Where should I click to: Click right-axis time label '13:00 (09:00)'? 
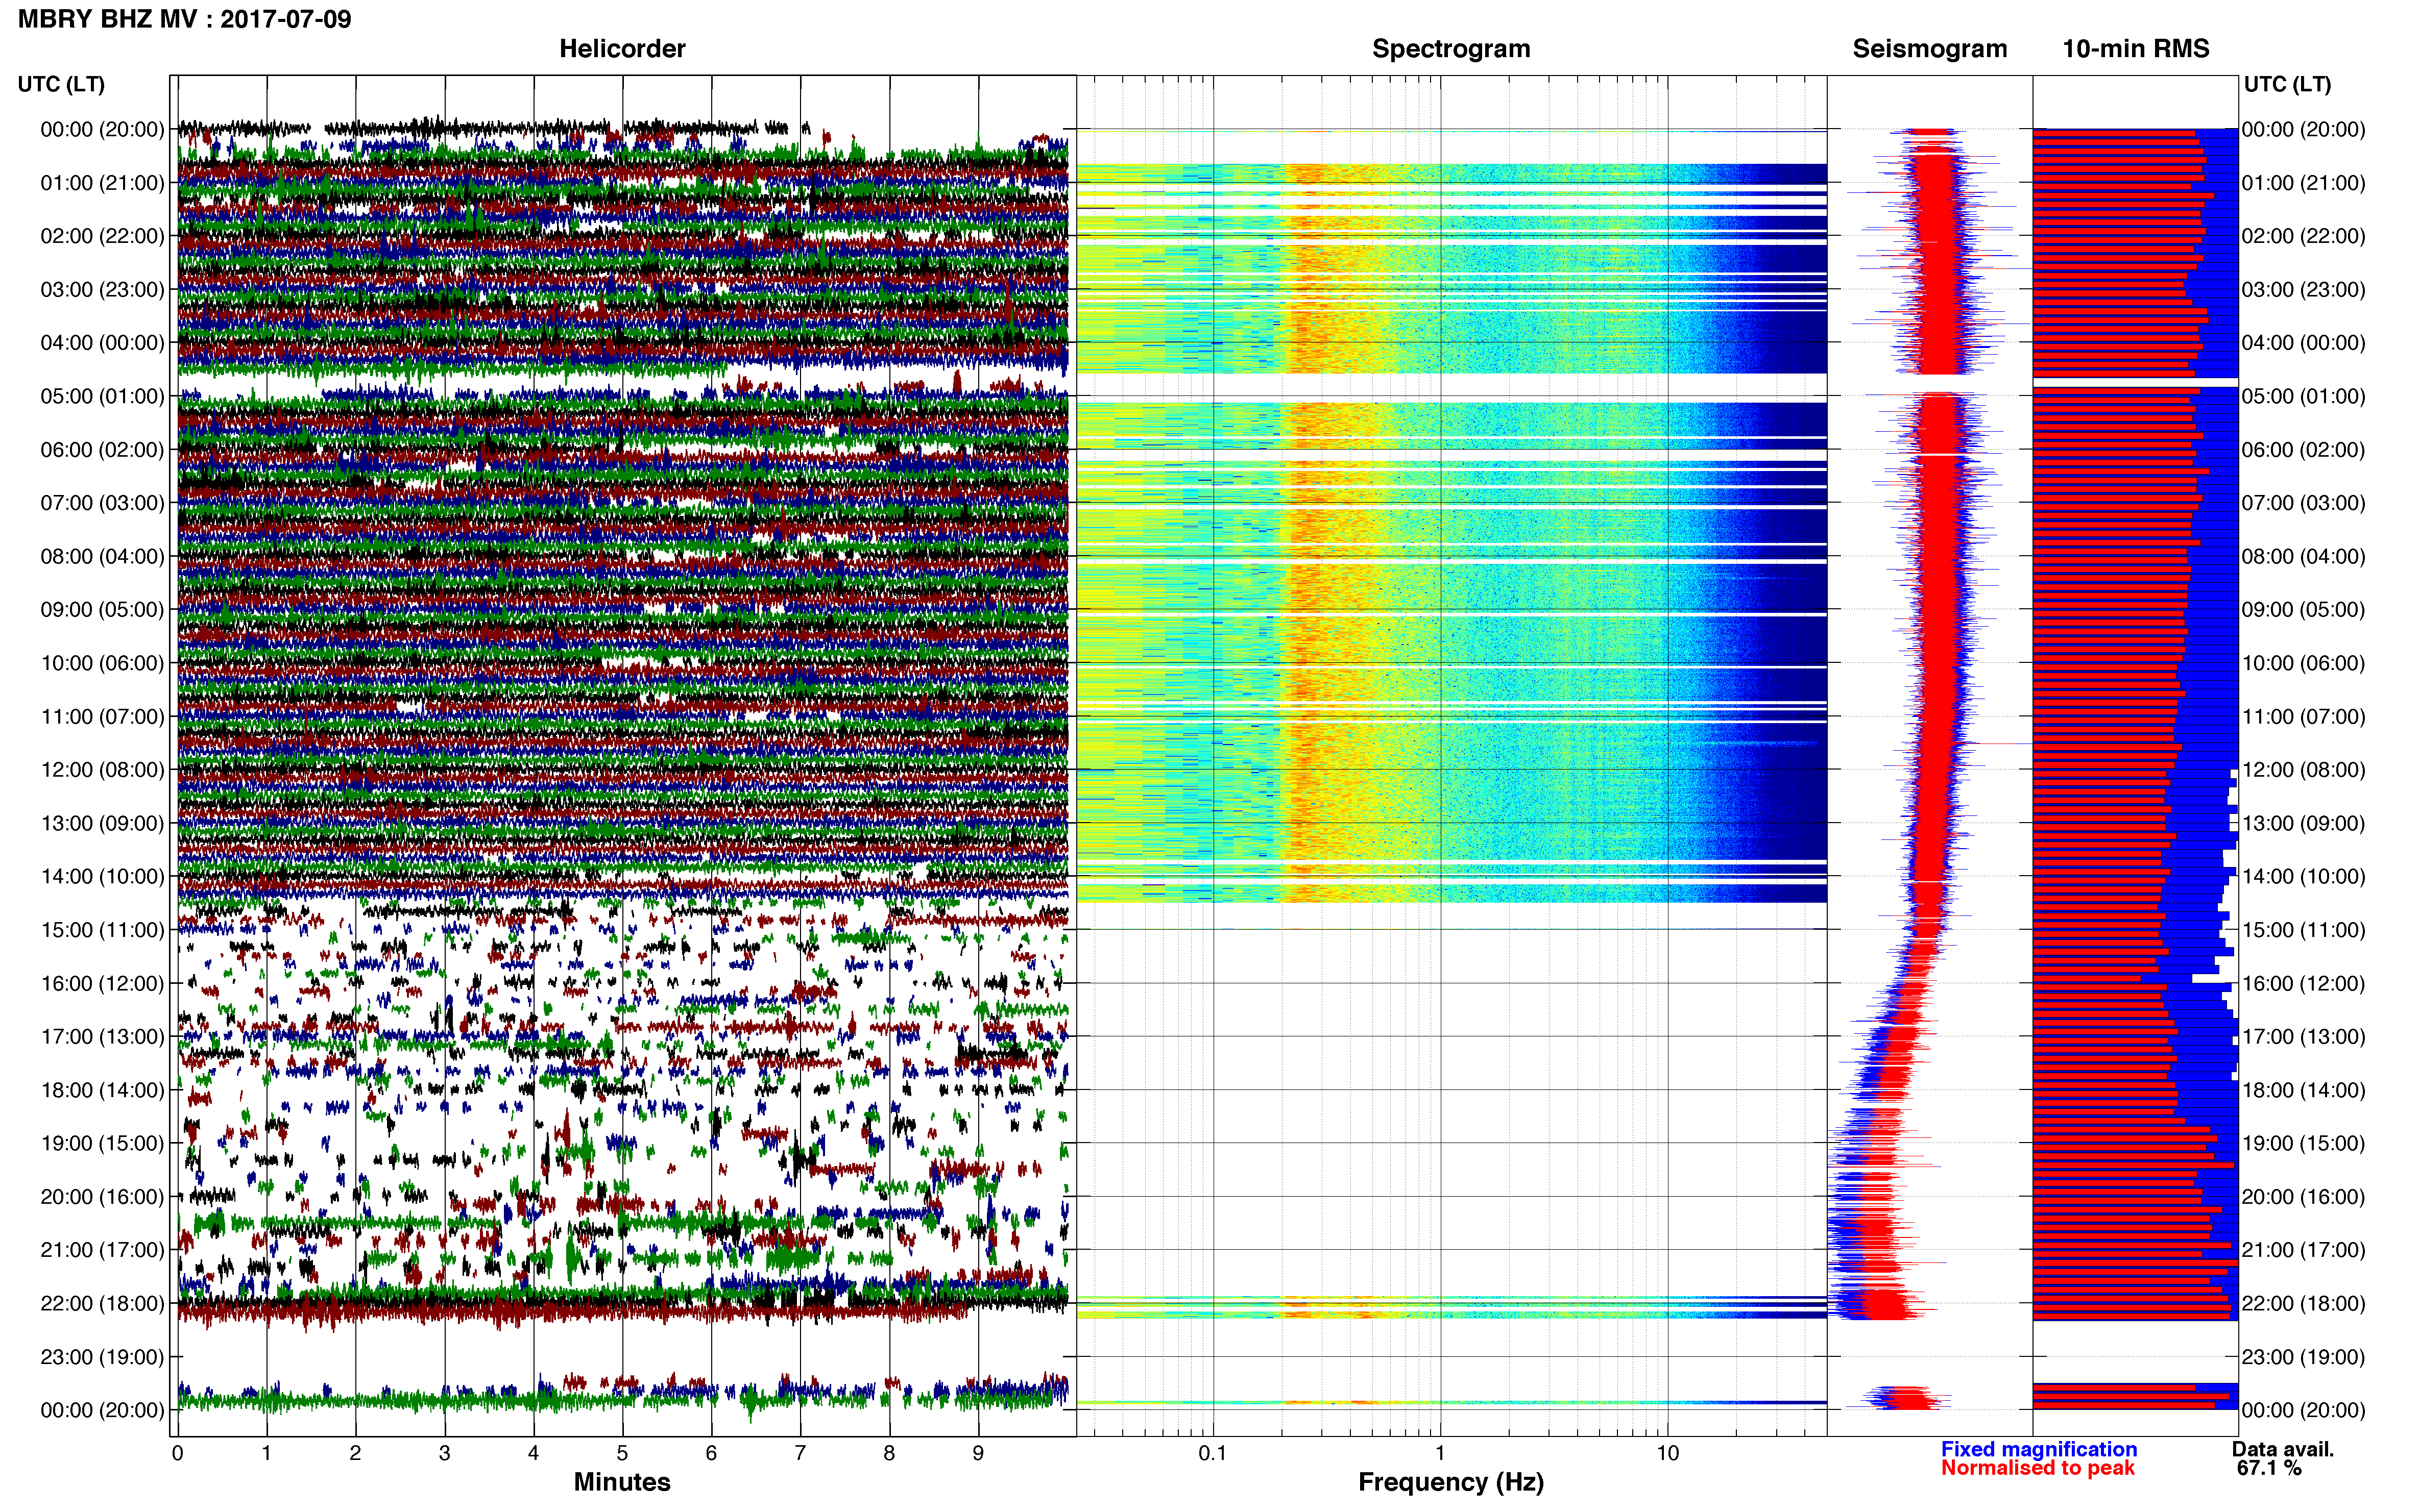2304,823
